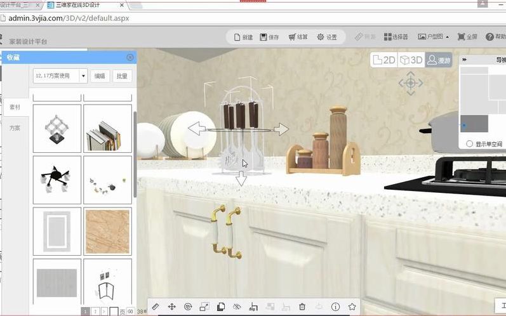Image resolution: width=506 pixels, height=316 pixels.
Task: Click the 新建 new file button
Action: tap(243, 37)
